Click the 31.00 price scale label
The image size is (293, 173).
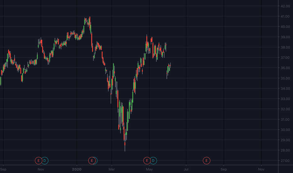coord(285,120)
